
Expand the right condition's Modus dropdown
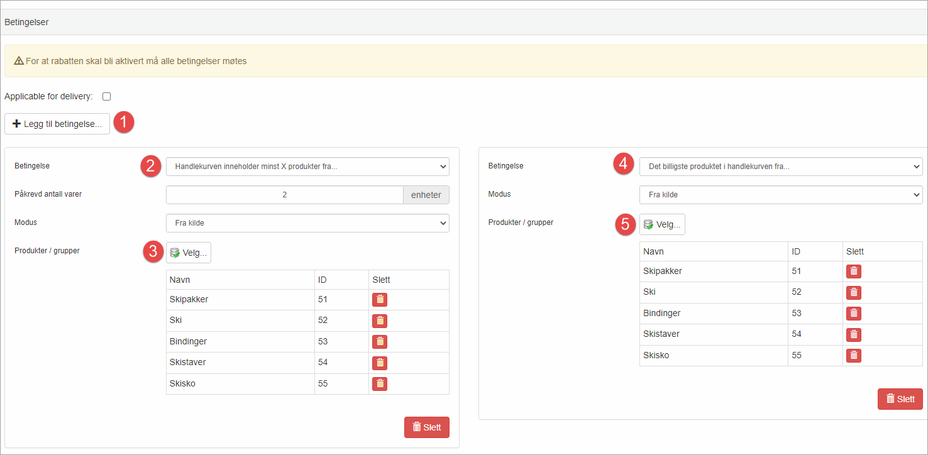point(781,195)
